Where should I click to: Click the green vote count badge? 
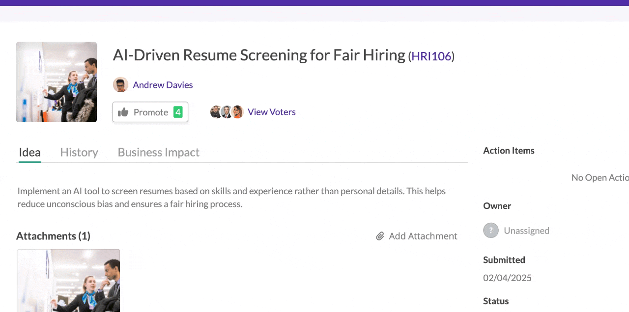(178, 112)
